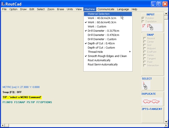This screenshot has height=128, width=169.
Task: Select Depth of Cut : 0.40cm
Action: click(x=108, y=43)
